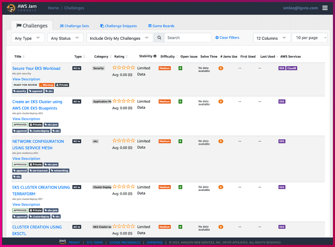Screen dimensions: 335x247
Task: Open the Any Status filter dropdown
Action: click(65, 38)
